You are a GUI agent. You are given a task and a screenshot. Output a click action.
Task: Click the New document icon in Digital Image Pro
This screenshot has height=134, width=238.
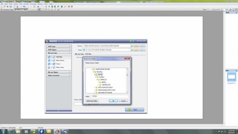point(1,7)
